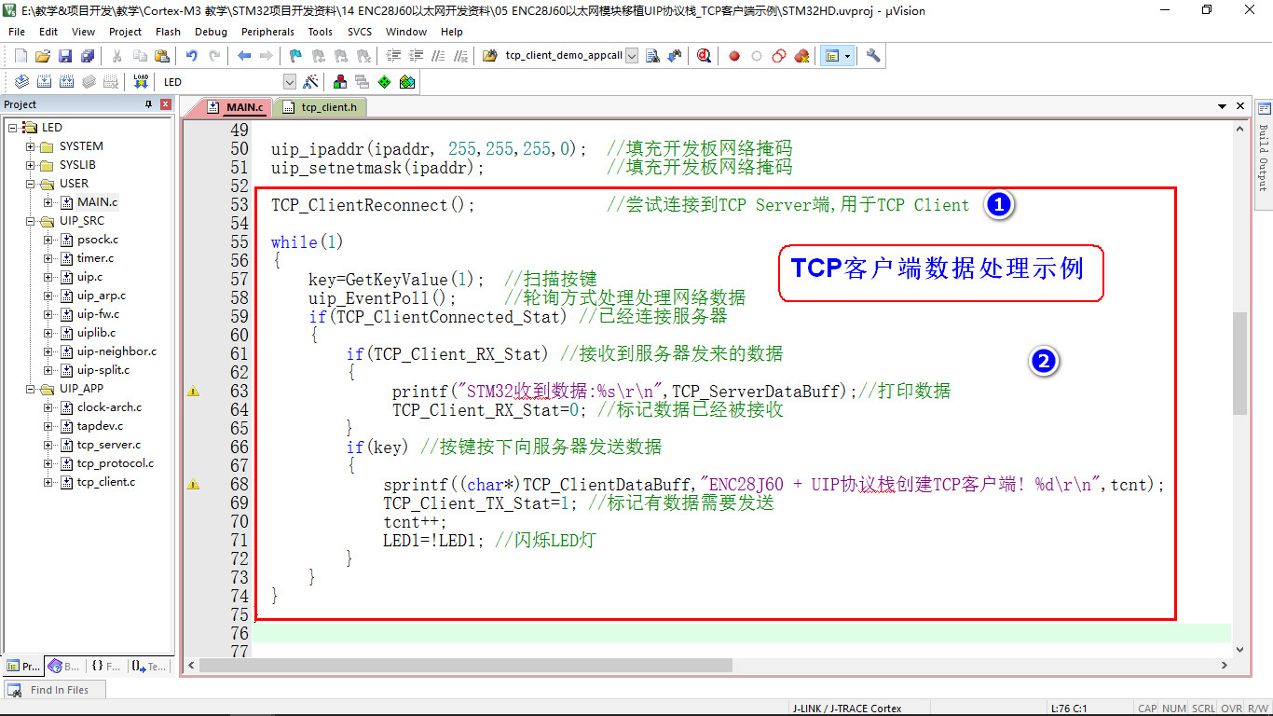Kill all breakpoints icon
1273x716 pixels.
(801, 56)
